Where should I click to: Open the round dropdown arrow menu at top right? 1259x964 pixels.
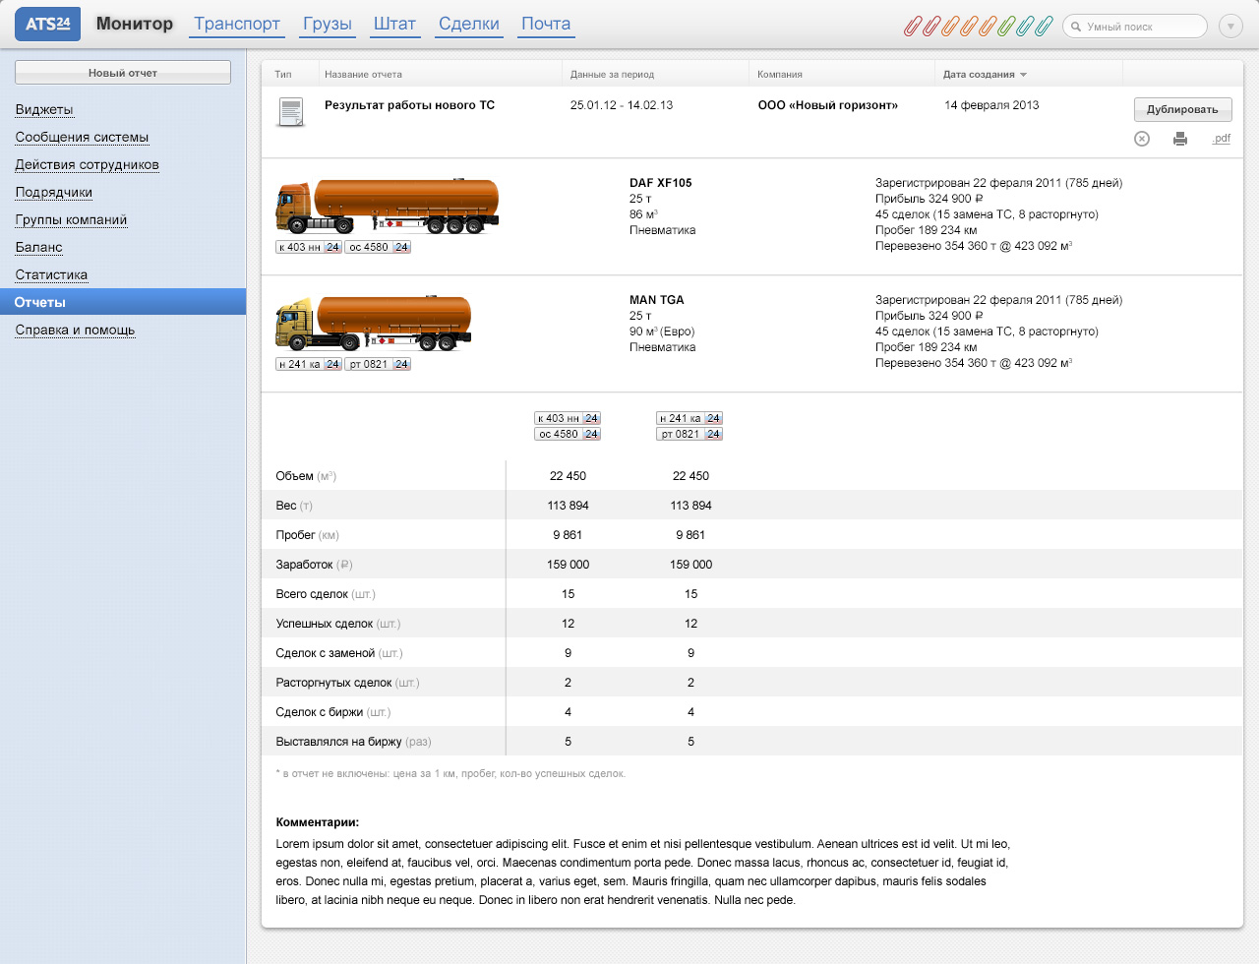(x=1230, y=27)
